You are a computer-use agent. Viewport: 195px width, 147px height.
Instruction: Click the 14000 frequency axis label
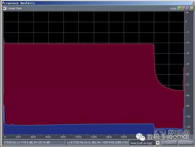[x=109, y=137]
